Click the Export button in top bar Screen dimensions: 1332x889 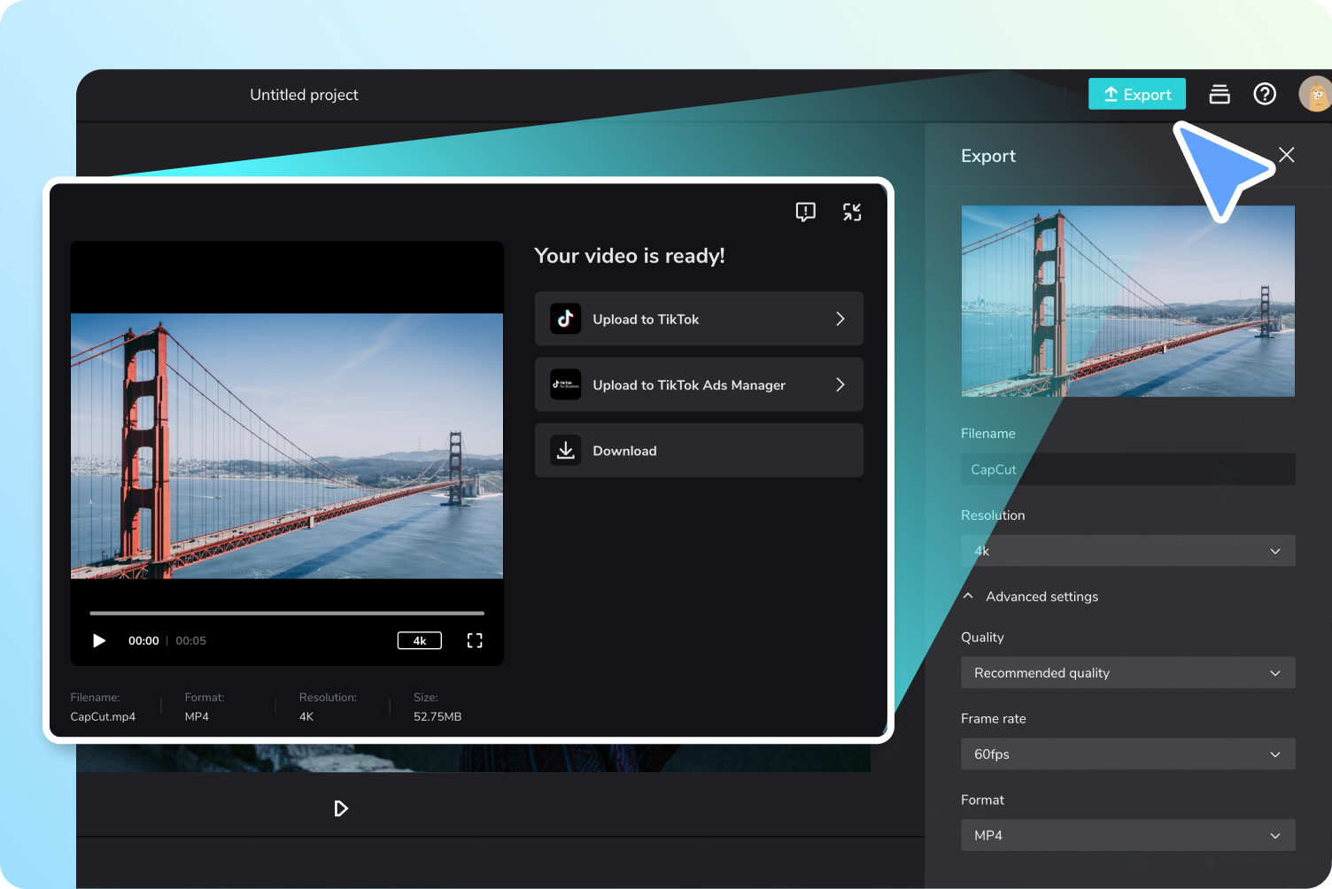click(x=1137, y=94)
